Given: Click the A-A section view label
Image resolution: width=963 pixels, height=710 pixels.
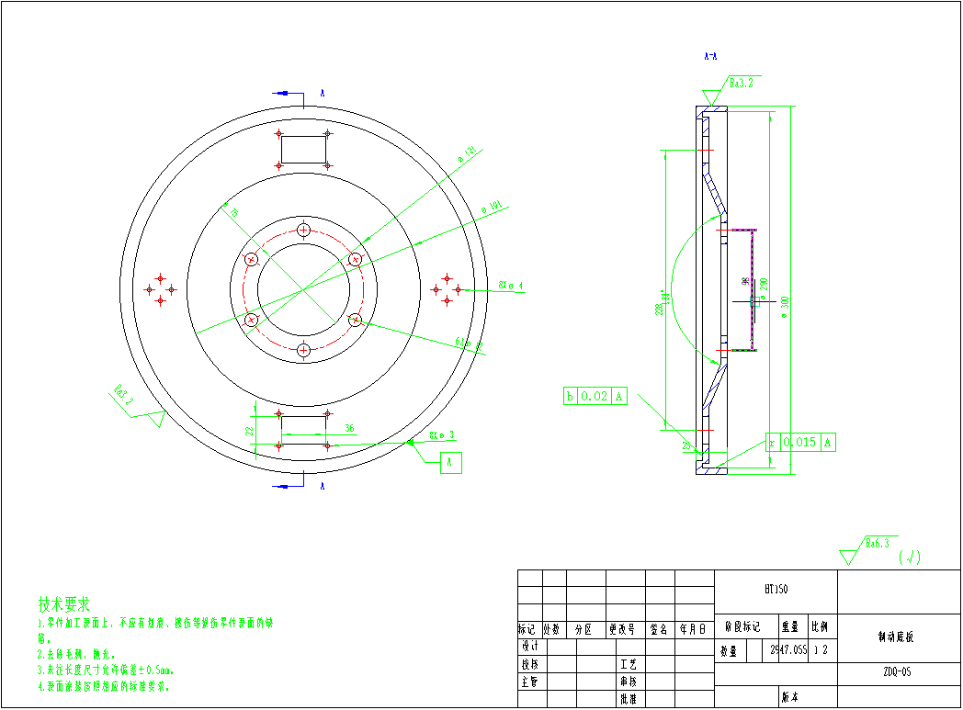Looking at the screenshot, I should [x=710, y=57].
